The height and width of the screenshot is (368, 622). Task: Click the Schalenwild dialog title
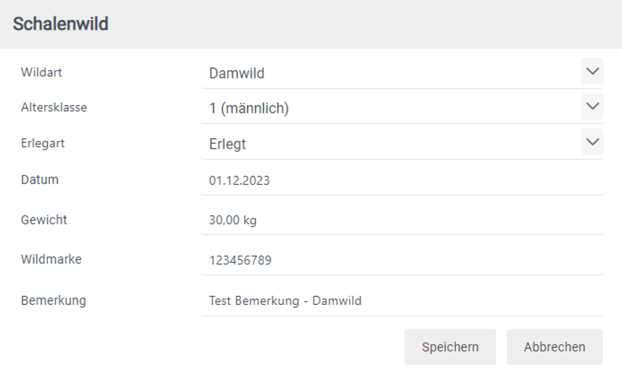click(x=61, y=24)
